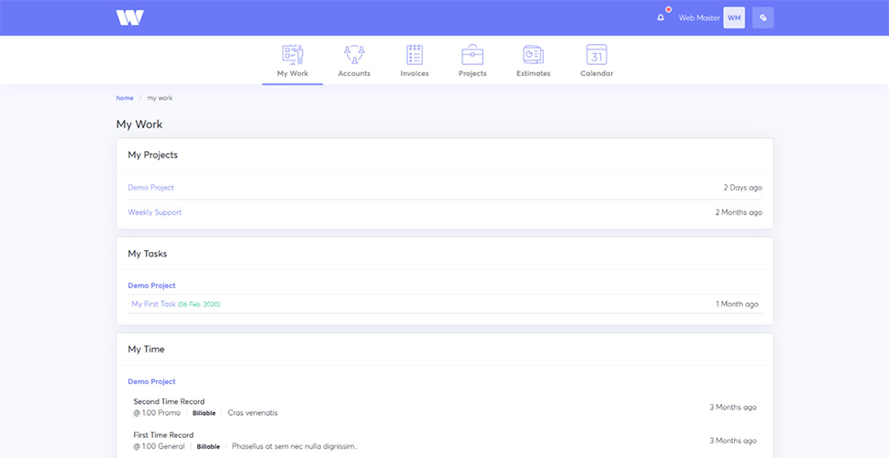Click Demo Project heading under My Time
Image resolution: width=889 pixels, height=458 pixels.
tap(151, 382)
